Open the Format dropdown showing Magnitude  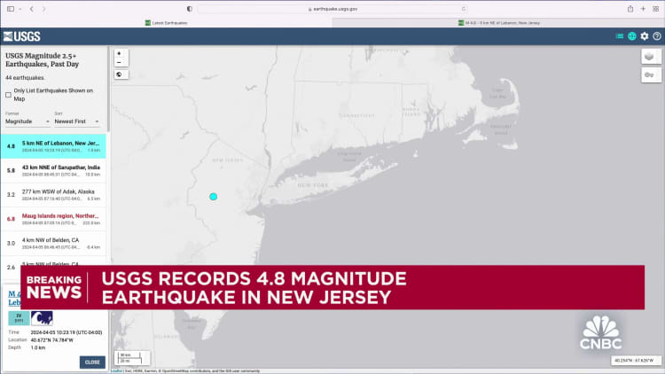point(27,121)
